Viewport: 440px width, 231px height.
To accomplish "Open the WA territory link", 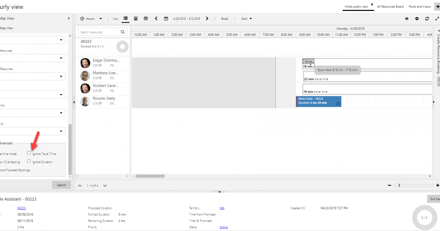I will click(221, 208).
